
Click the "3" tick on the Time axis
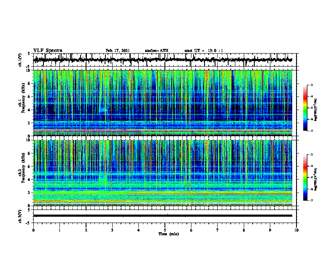pyautogui.click(x=112, y=230)
